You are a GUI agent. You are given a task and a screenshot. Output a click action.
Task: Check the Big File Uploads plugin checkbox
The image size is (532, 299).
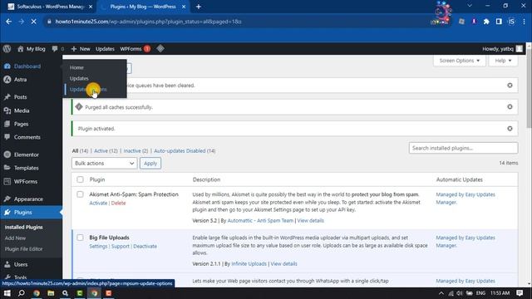coord(80,238)
